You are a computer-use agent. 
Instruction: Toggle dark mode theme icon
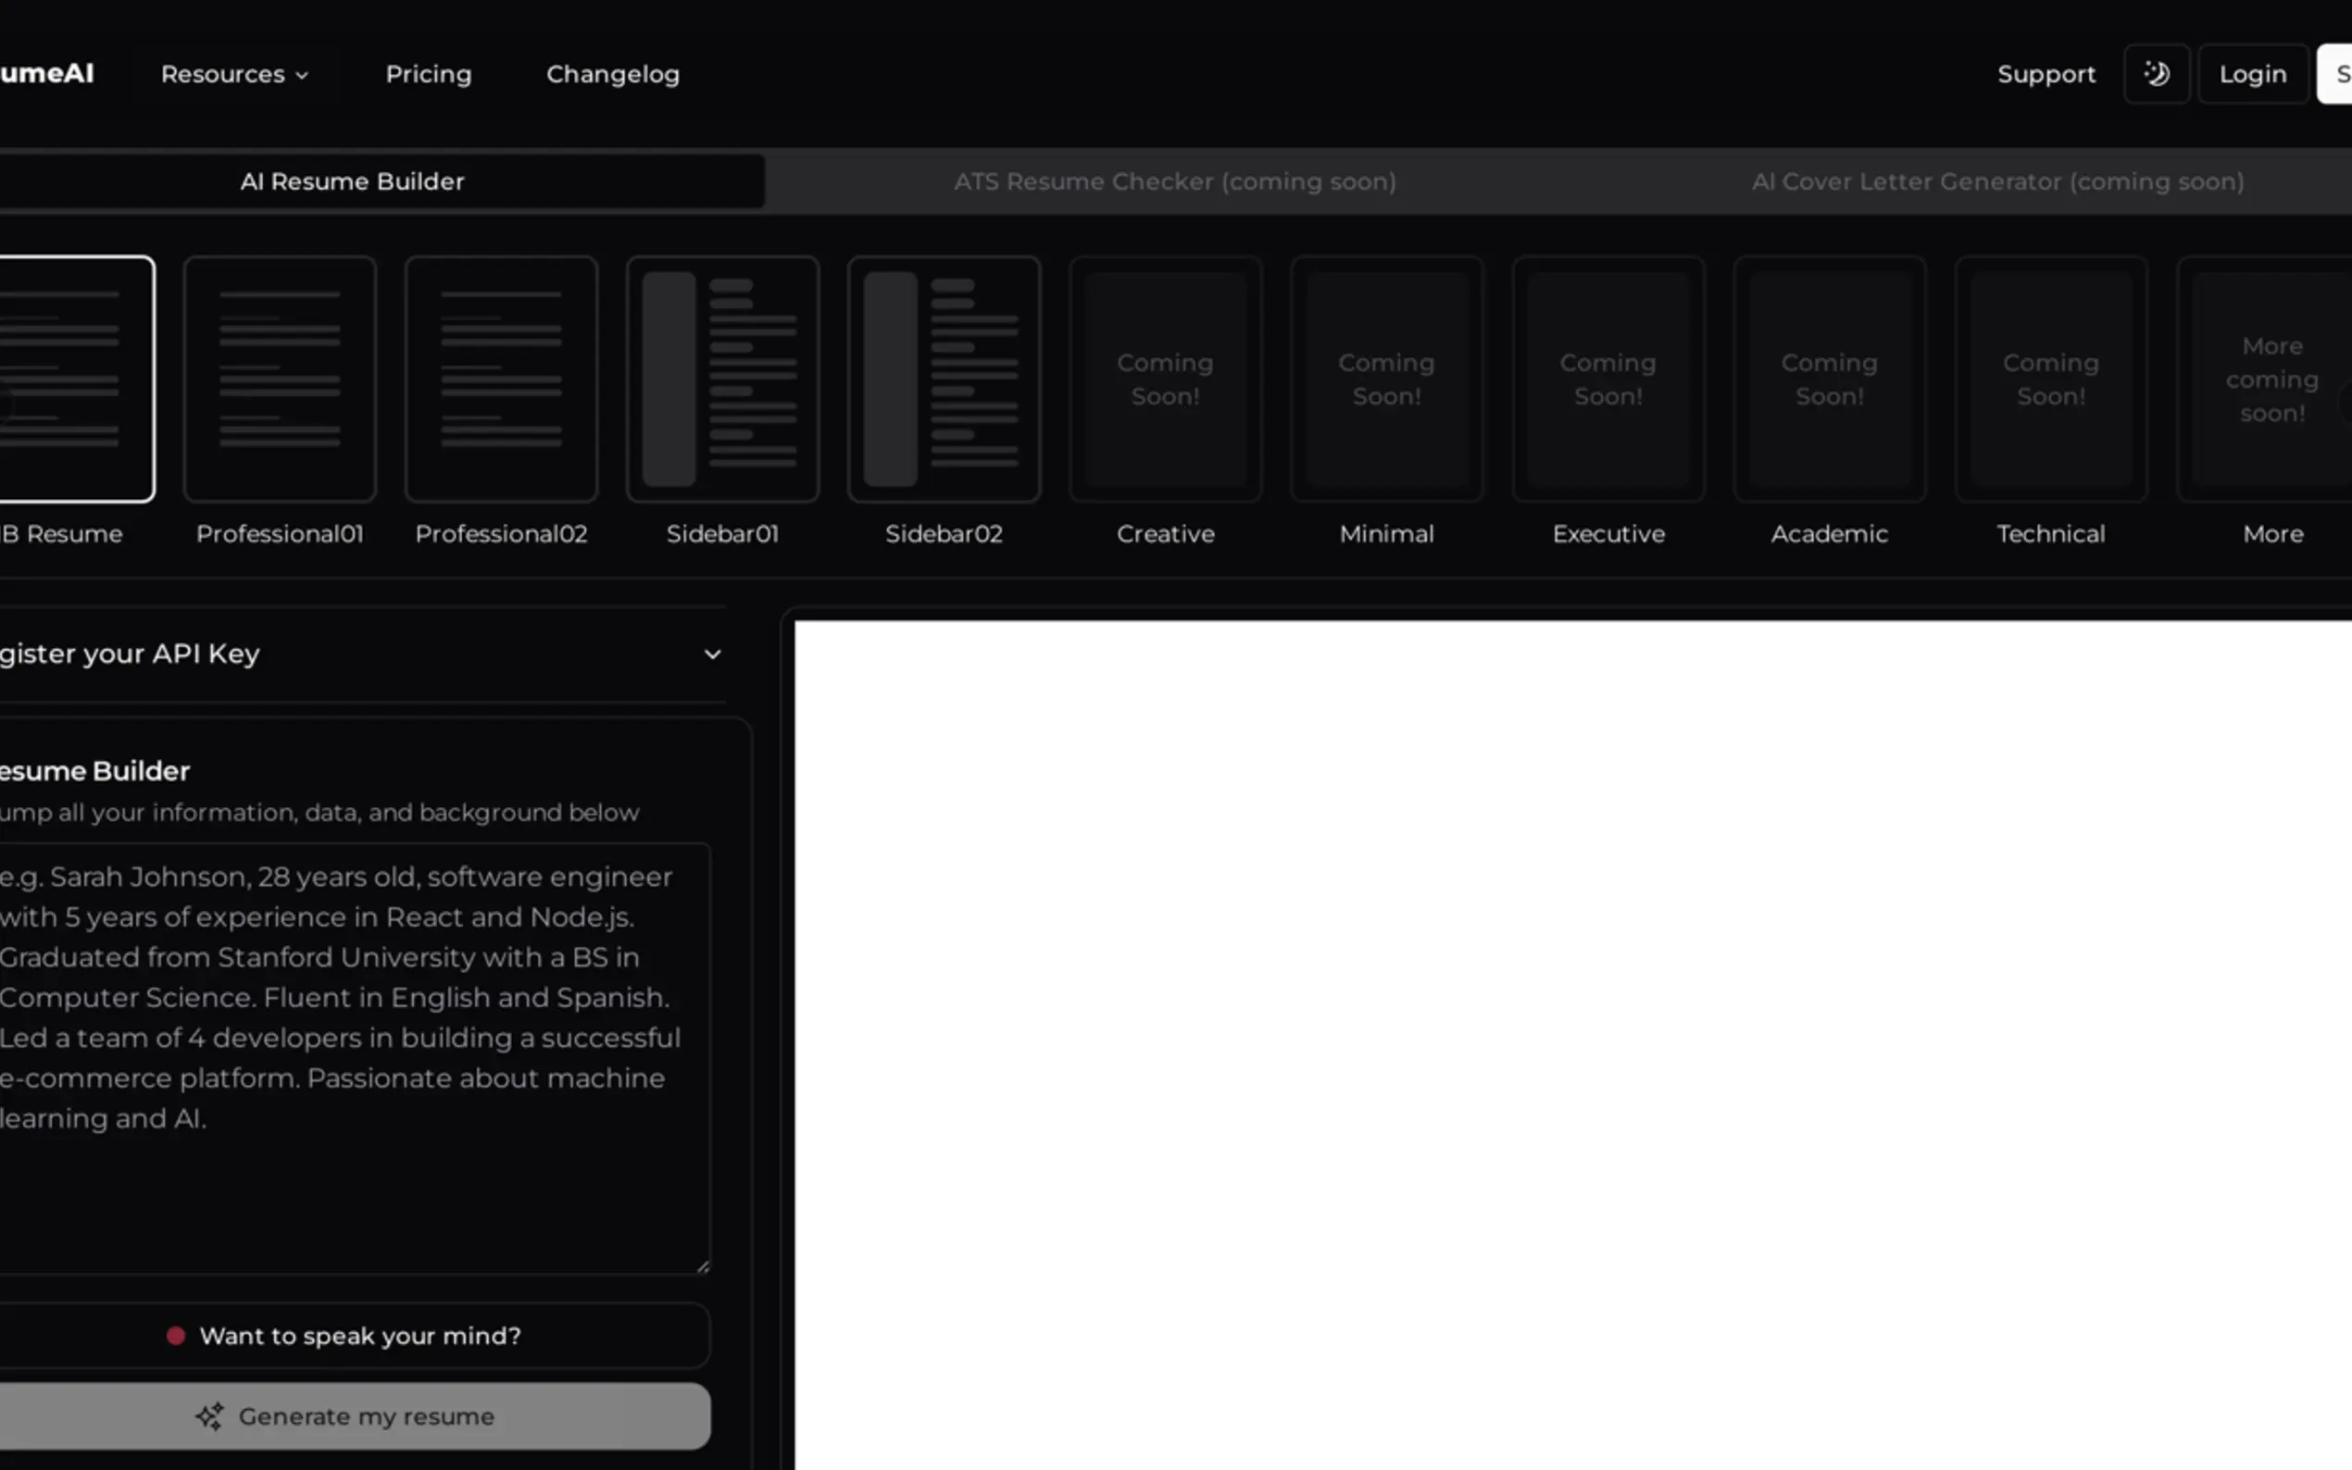2156,74
